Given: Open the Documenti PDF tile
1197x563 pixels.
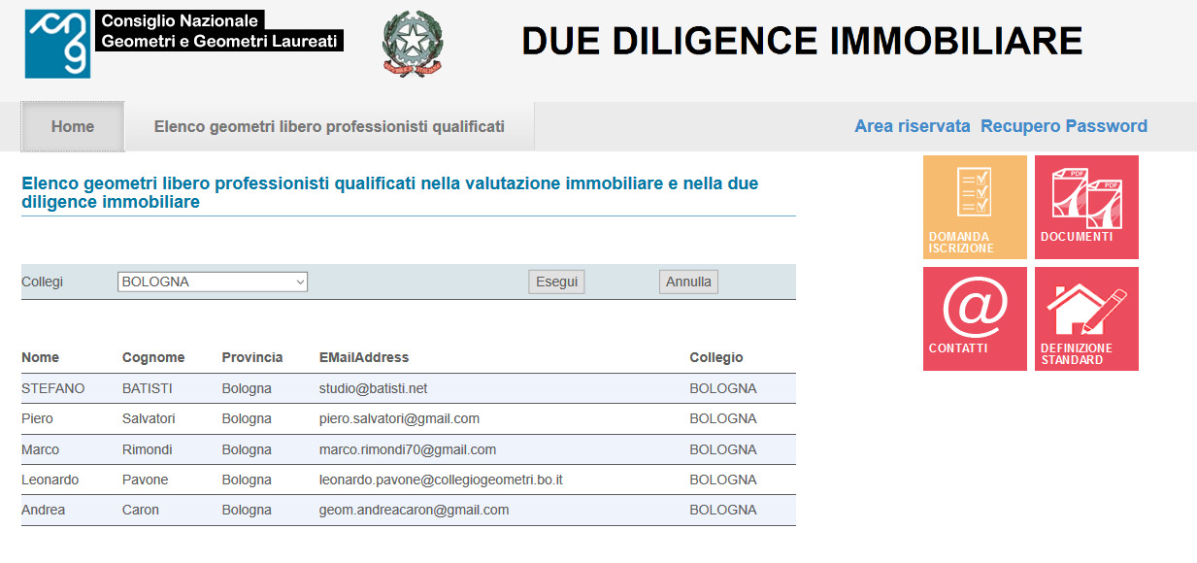Looking at the screenshot, I should 1086,207.
